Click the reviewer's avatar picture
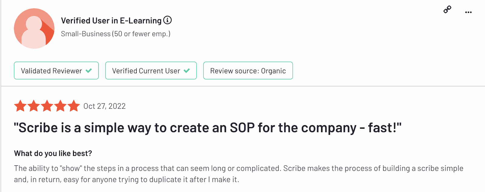 (x=34, y=28)
